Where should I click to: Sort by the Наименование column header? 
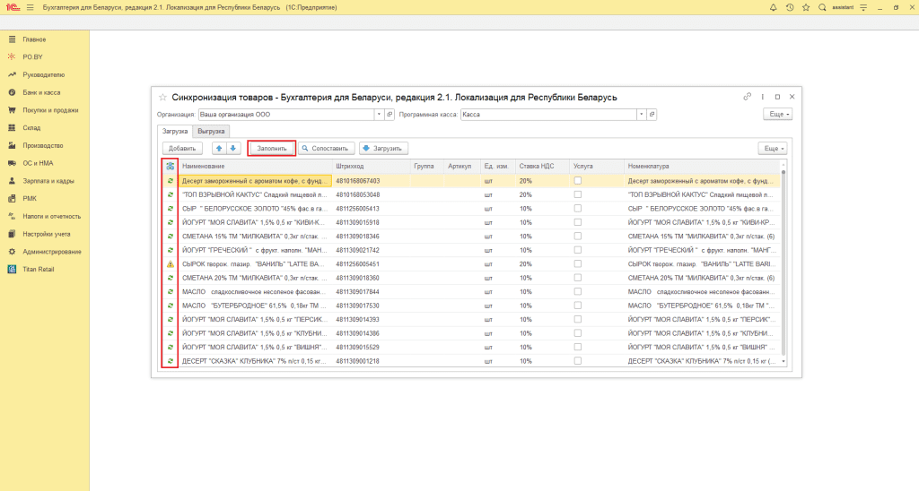tap(256, 166)
